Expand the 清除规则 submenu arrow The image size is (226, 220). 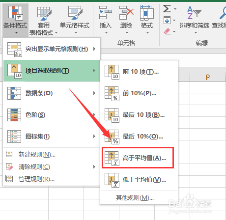click(94, 166)
